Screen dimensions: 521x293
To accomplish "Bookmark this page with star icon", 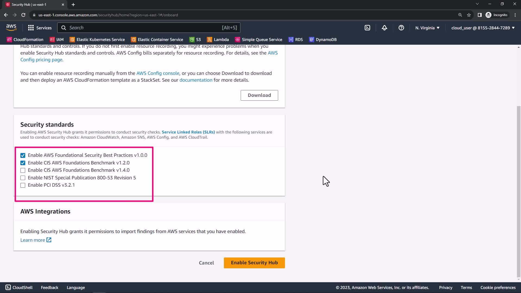I will (469, 15).
